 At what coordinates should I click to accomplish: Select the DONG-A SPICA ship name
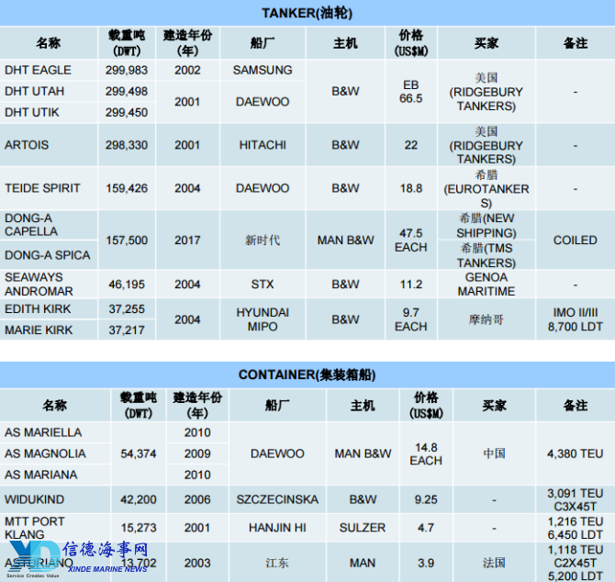click(x=47, y=255)
